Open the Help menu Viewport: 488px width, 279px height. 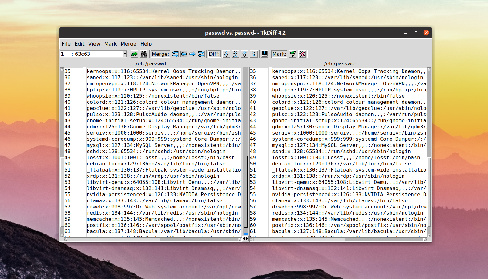146,44
